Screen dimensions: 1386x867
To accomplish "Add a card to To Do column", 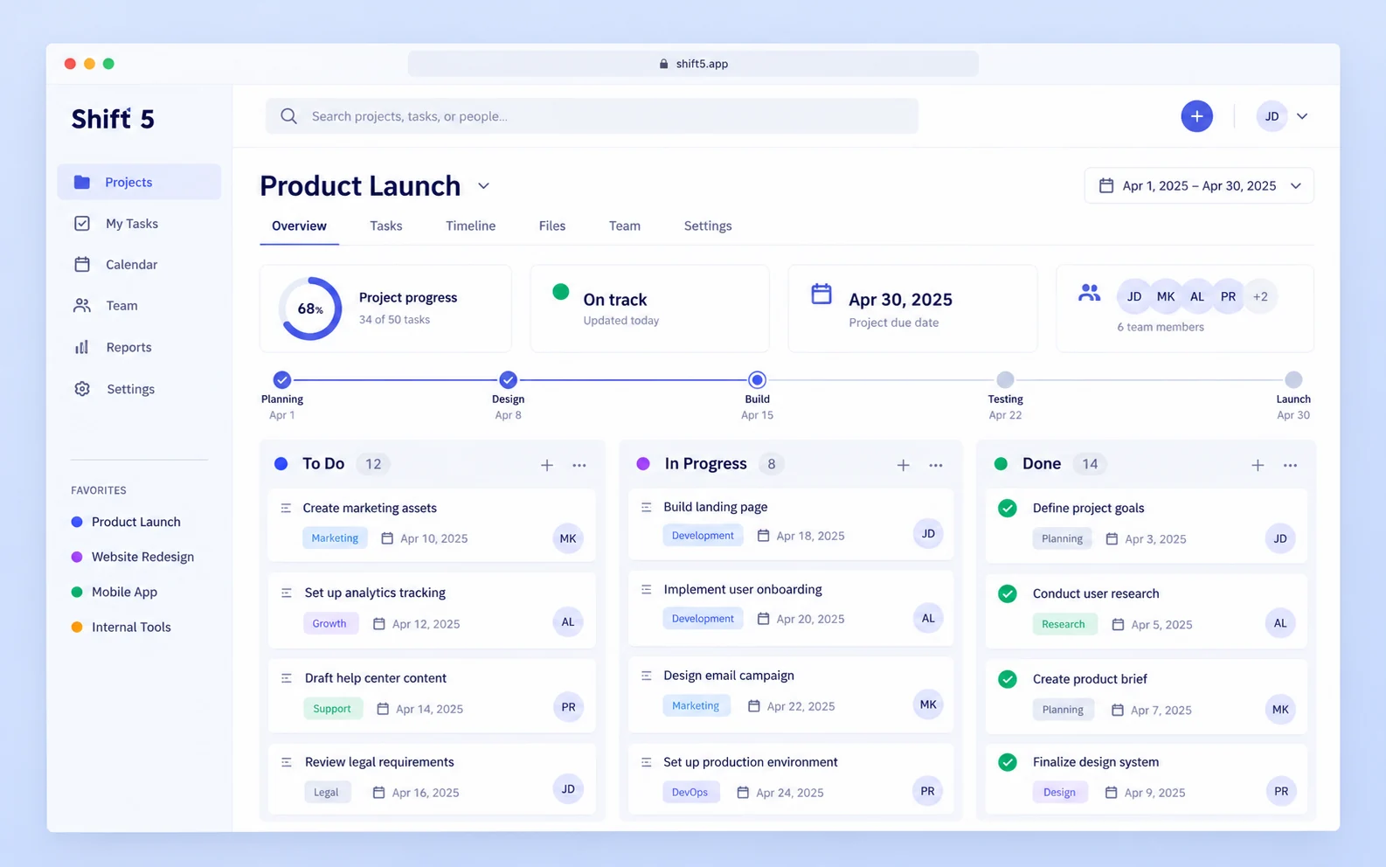I will (x=546, y=465).
